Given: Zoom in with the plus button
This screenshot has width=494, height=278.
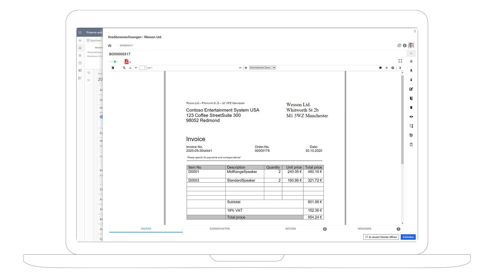Looking at the screenshot, I should tap(246, 68).
